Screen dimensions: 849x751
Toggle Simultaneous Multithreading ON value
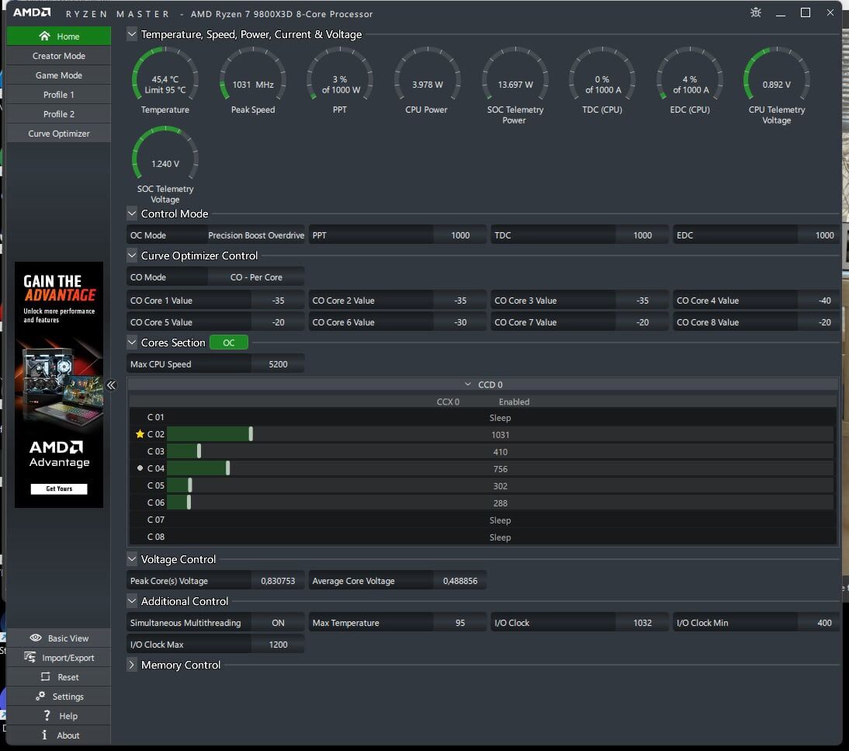click(278, 623)
